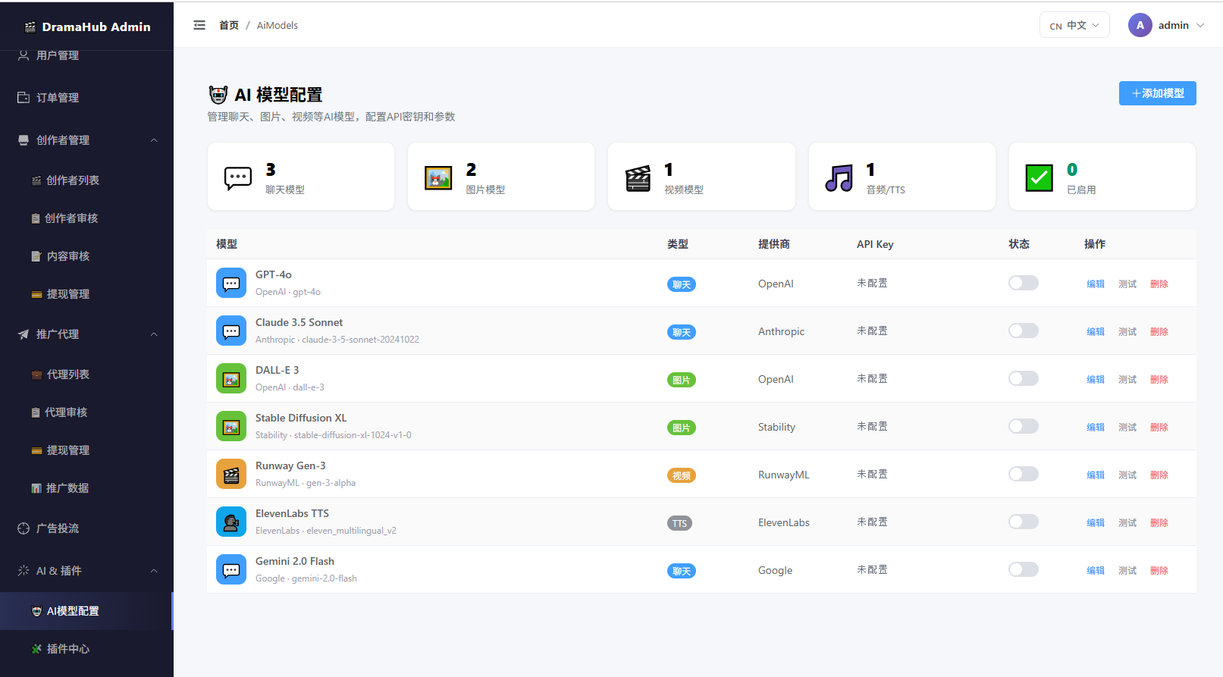The image size is (1223, 677).
Task: Click the green checkmark enabled icon
Action: [1040, 178]
